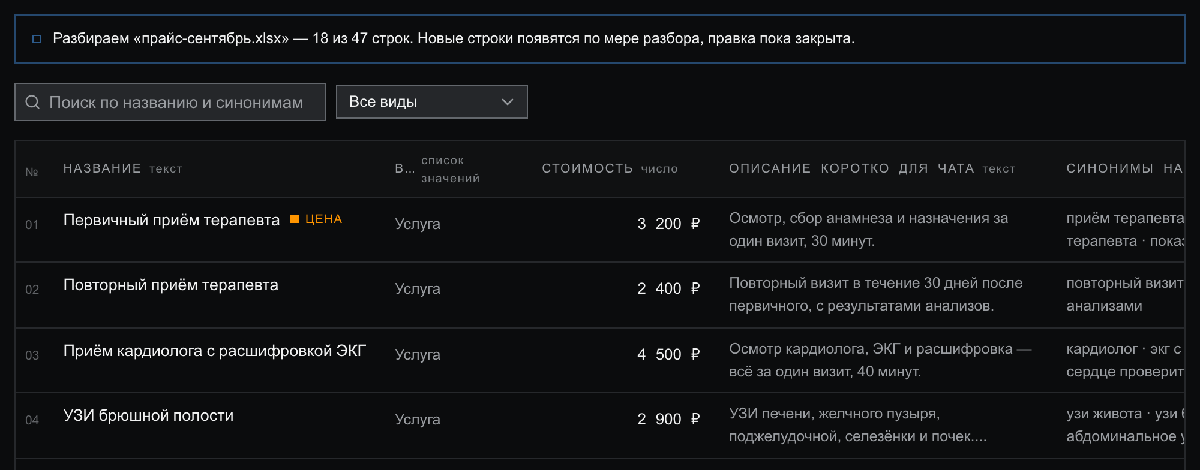
Task: Open the «Все виды» dropdown
Action: pos(431,102)
